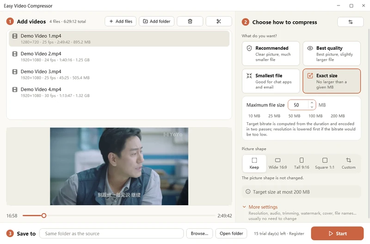This screenshot has width=370, height=244.
Task: Select the Custom crop picture shape
Action: (348, 163)
